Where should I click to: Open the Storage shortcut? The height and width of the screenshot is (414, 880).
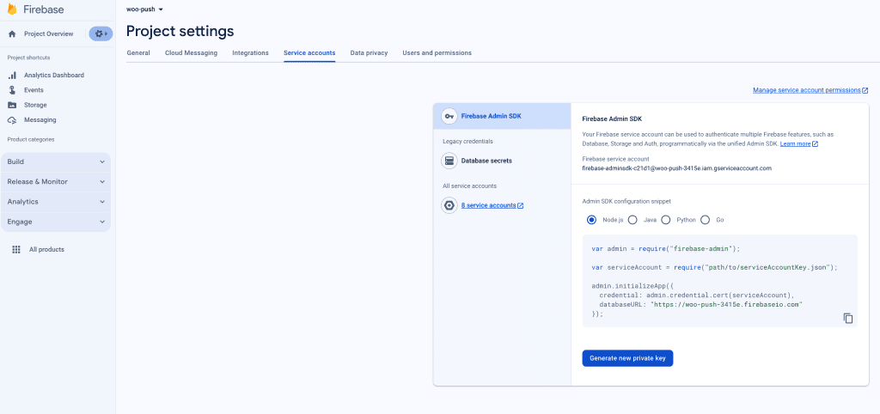(x=35, y=105)
